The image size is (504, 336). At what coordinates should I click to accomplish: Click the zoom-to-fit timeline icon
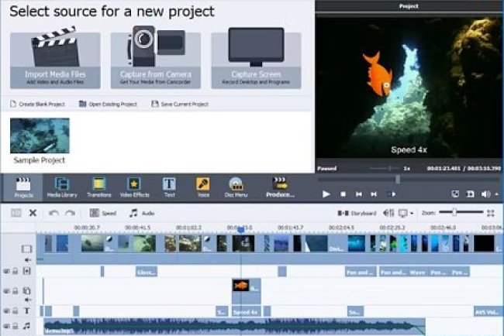[491, 213]
